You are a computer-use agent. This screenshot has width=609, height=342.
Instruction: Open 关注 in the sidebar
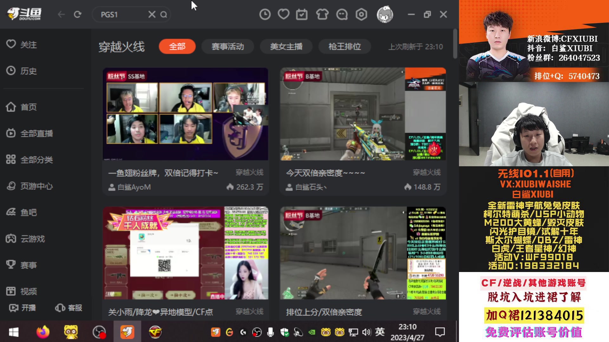point(22,45)
